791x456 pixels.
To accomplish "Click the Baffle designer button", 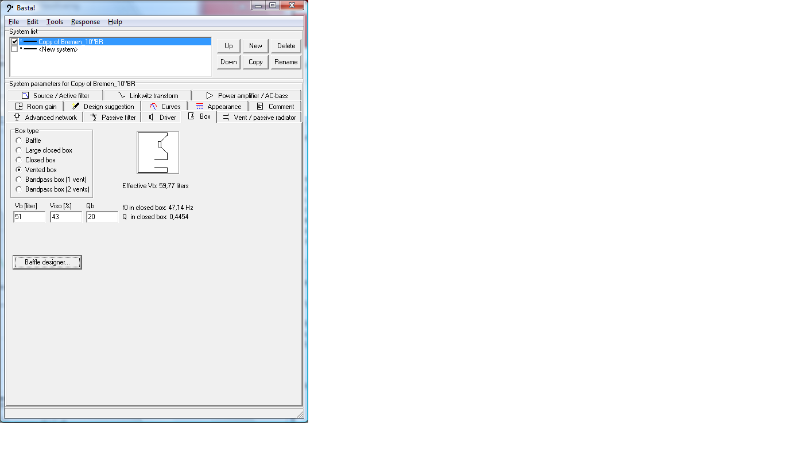I will pyautogui.click(x=47, y=262).
